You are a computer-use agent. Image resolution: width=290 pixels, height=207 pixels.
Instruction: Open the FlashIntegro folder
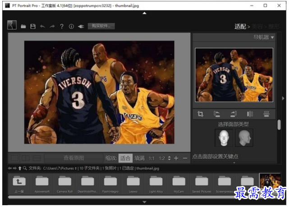pos(110,184)
